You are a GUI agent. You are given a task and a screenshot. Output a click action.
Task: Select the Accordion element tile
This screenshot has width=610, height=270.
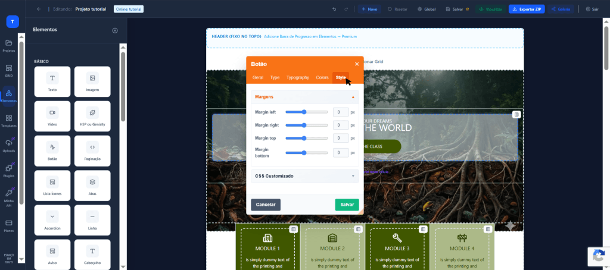(52, 219)
